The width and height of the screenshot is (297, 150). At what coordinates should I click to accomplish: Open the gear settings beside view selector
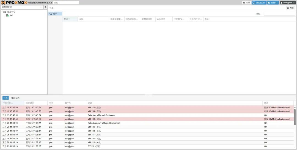click(x=46, y=7)
